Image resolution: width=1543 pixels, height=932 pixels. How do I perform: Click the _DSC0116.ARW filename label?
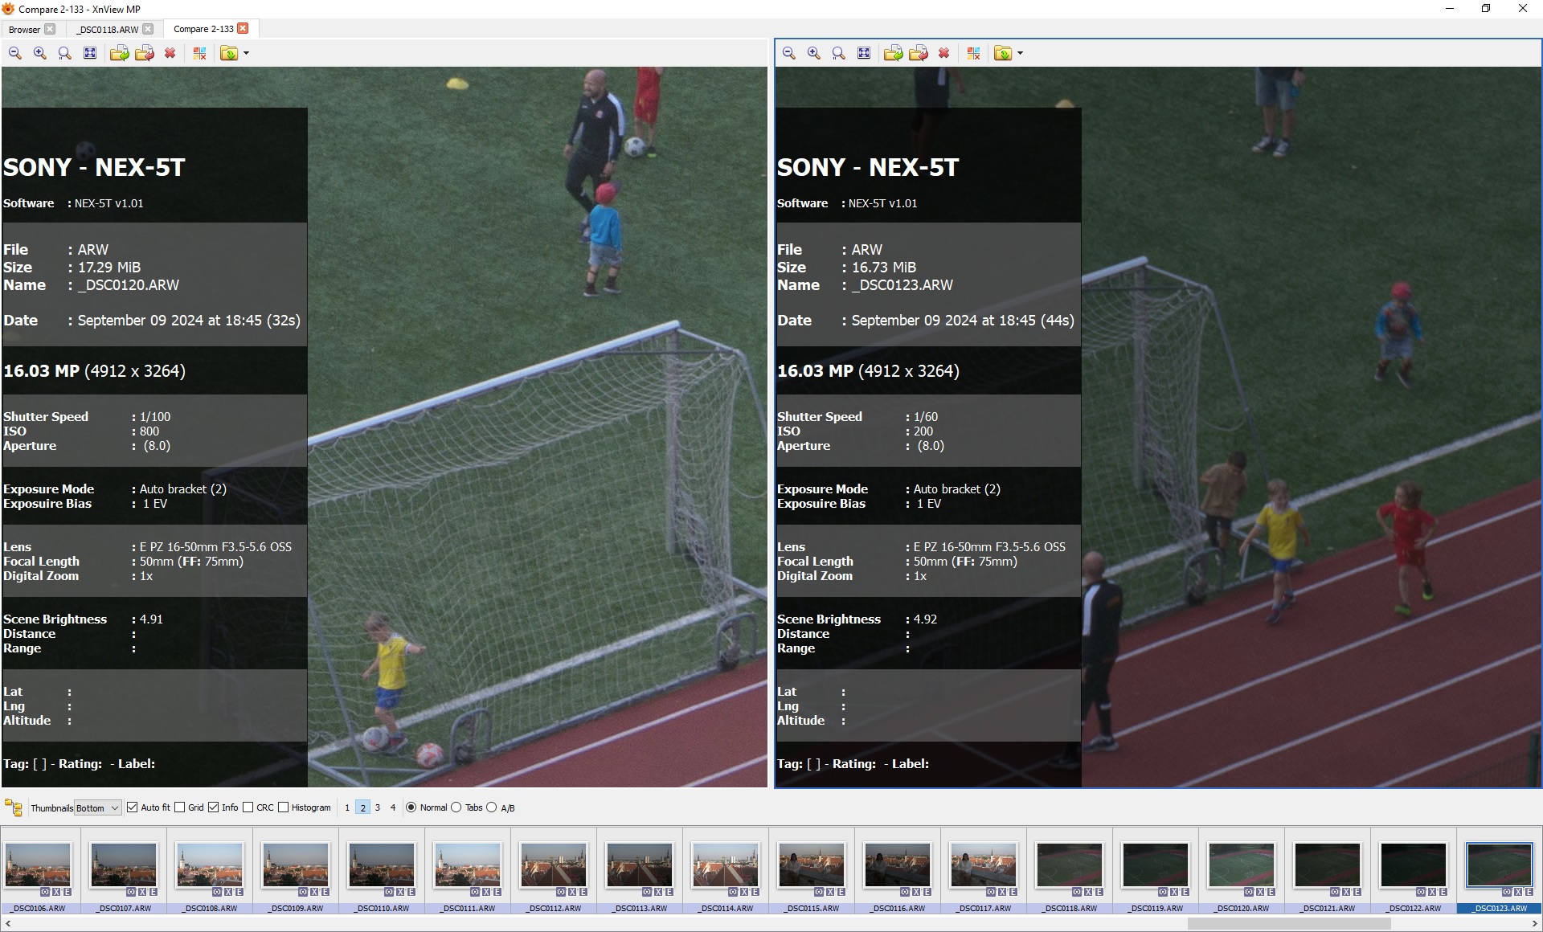[x=898, y=908]
